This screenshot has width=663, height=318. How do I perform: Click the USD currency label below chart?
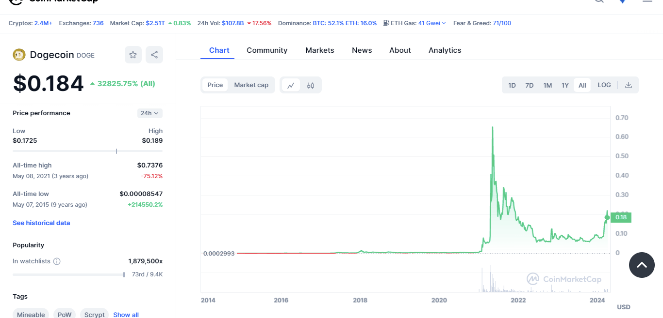pos(624,307)
